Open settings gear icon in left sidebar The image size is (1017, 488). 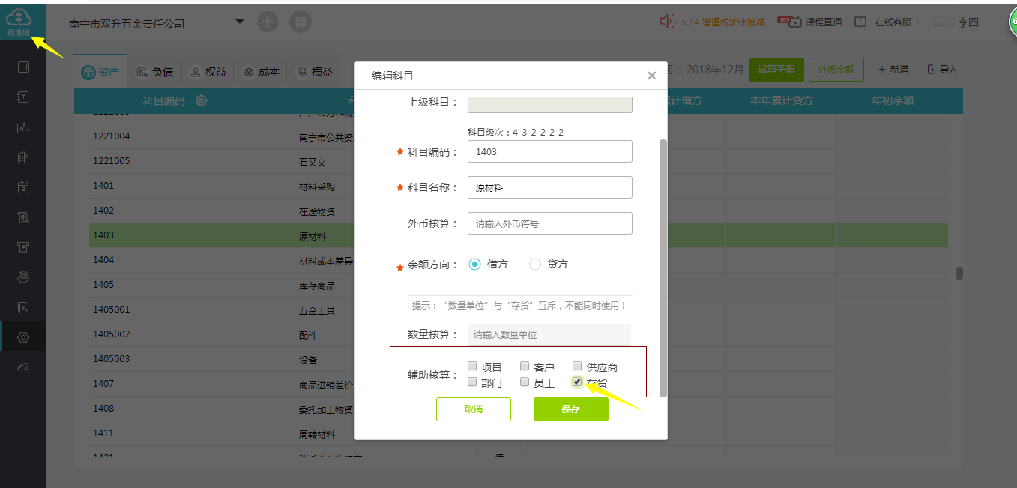(x=23, y=337)
